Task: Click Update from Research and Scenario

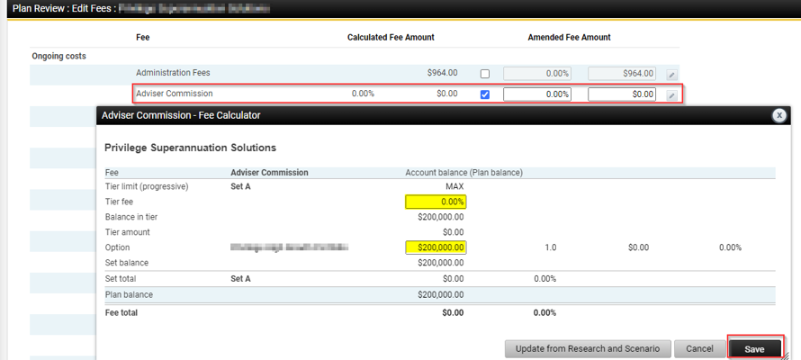Action: click(x=588, y=348)
